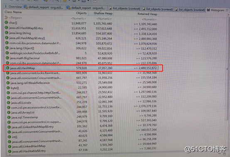The width and height of the screenshot is (230, 157).
Task: Switch to the Histogram tab
Action: 216,10
